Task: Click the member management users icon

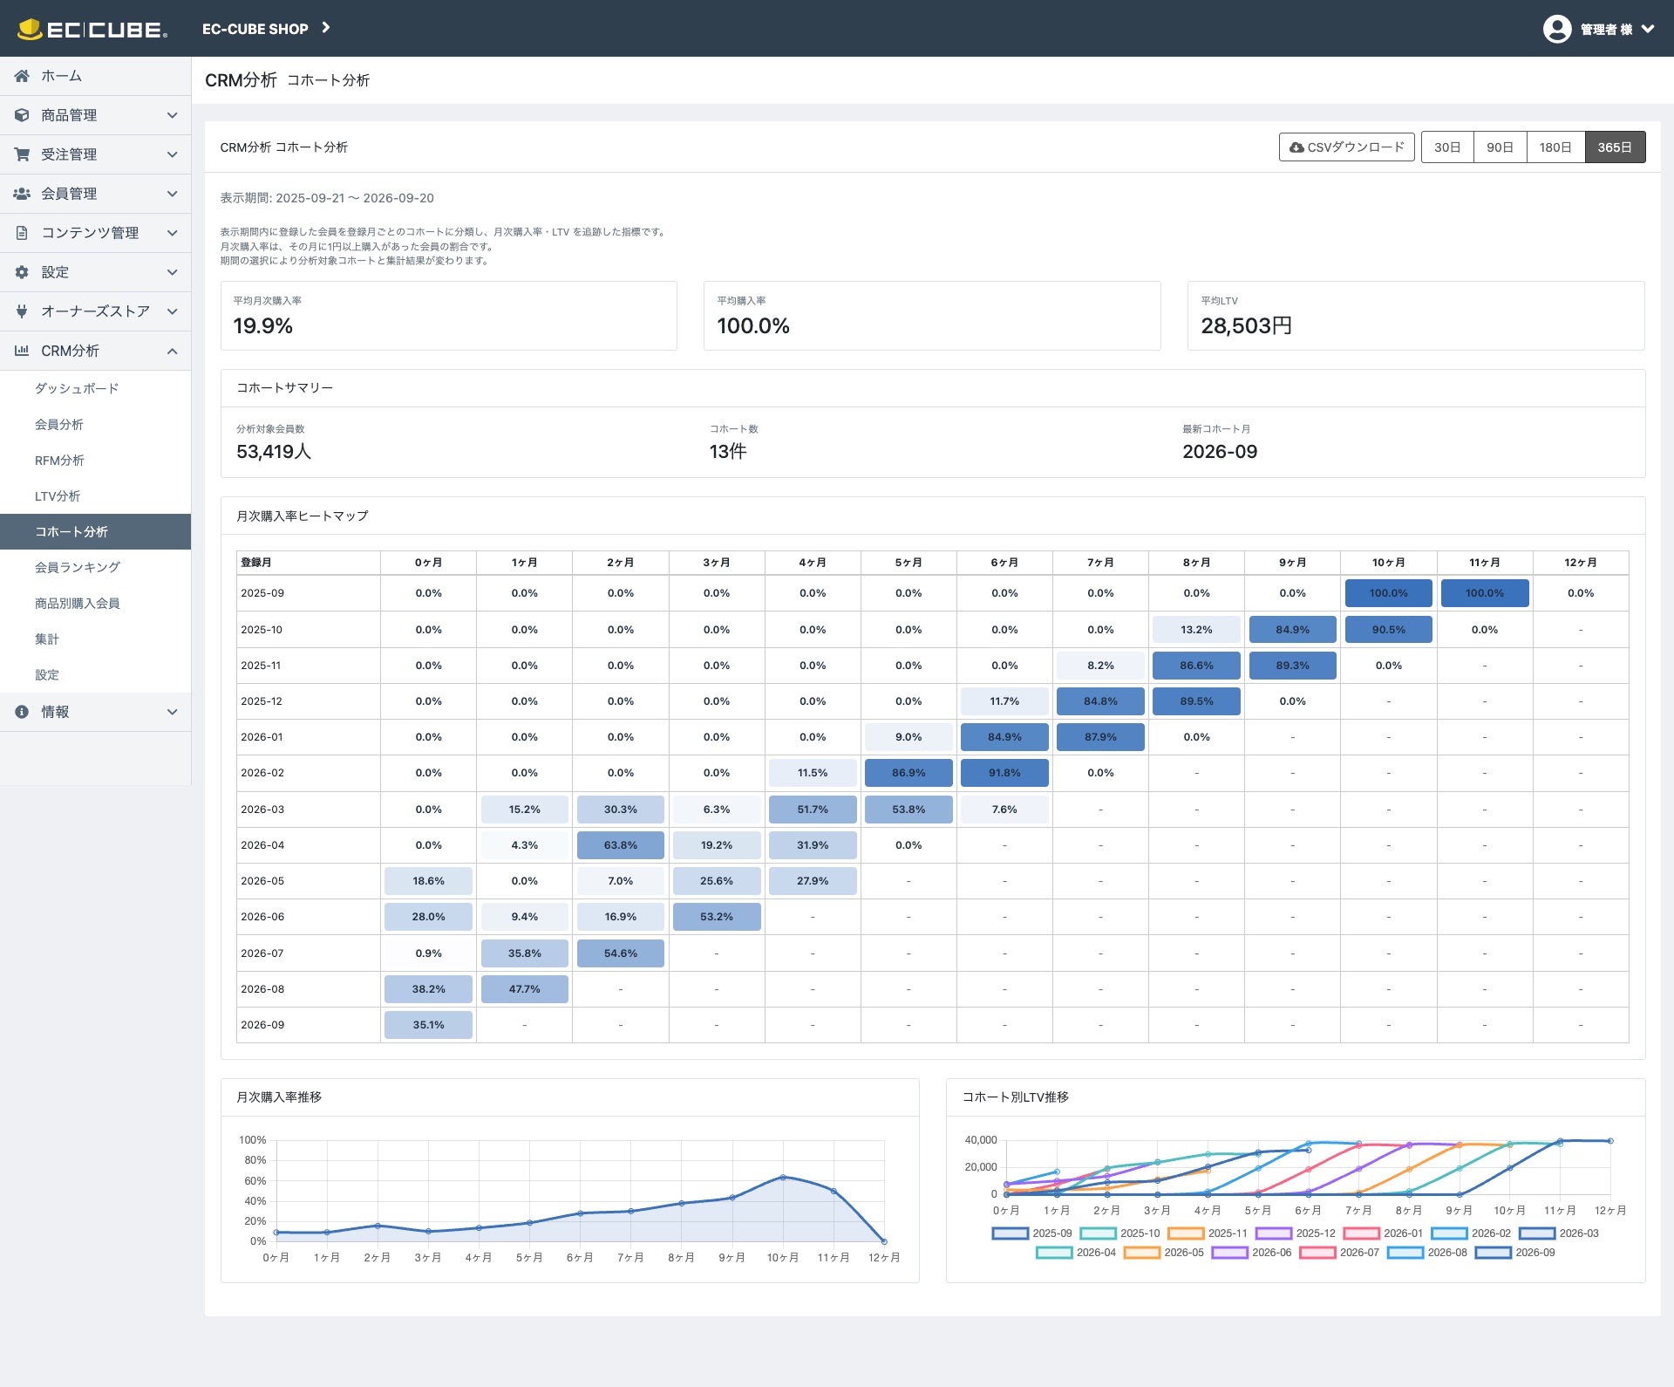Action: [22, 194]
